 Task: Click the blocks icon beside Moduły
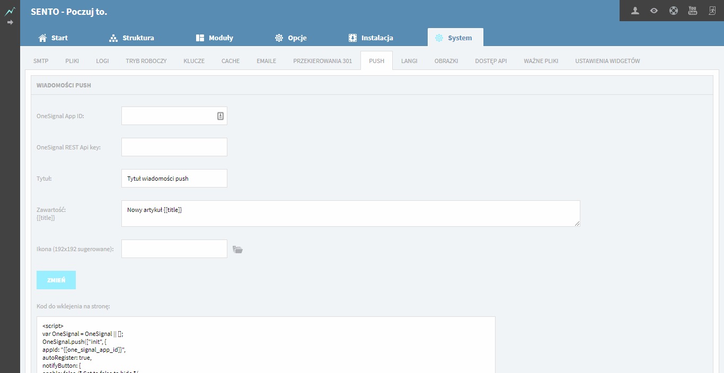(x=200, y=38)
